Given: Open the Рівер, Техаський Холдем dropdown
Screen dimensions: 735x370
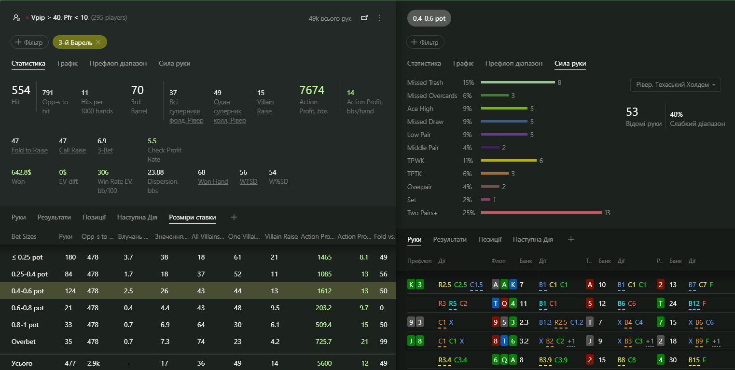Looking at the screenshot, I should [675, 84].
